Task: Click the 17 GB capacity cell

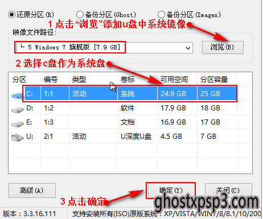Action: click(x=210, y=122)
